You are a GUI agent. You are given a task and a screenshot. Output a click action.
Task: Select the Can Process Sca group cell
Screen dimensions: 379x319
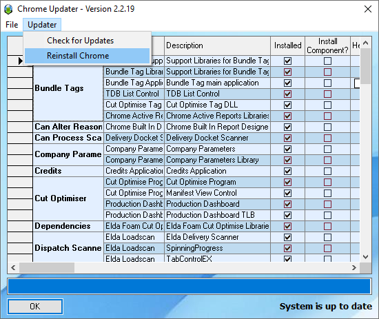click(68, 138)
